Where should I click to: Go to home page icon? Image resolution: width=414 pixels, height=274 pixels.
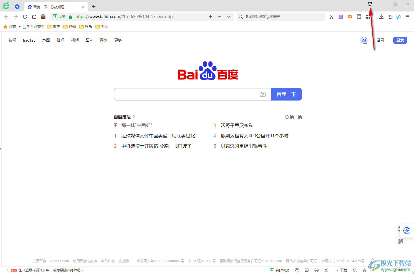pos(34,17)
